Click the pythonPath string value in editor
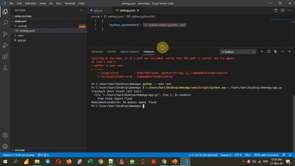This screenshot has width=295, height=166. (x=165, y=25)
